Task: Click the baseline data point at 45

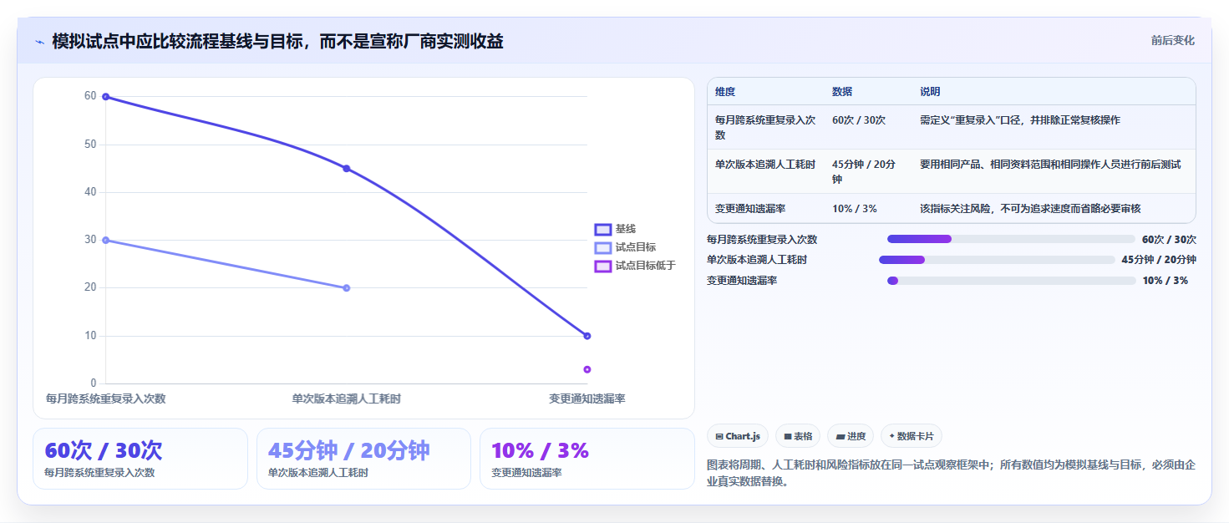Action: pyautogui.click(x=347, y=169)
